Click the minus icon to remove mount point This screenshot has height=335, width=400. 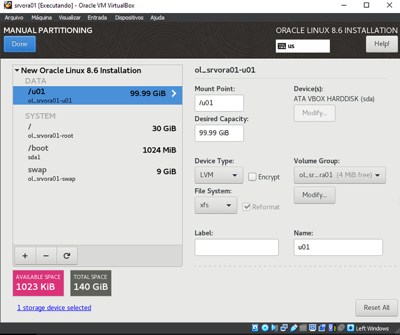coord(46,256)
